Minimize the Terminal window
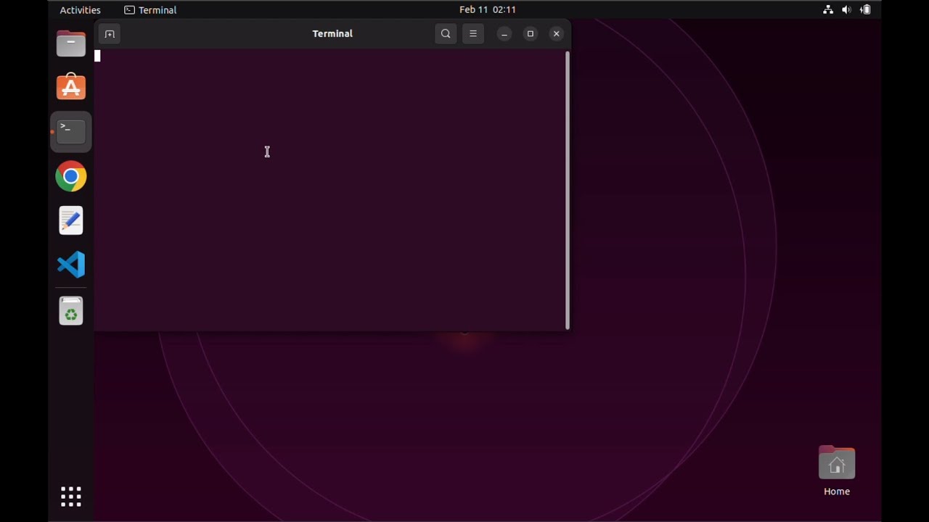929x522 pixels. (504, 34)
